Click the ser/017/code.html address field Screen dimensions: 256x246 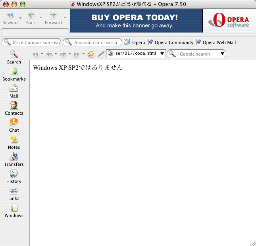pyautogui.click(x=136, y=54)
